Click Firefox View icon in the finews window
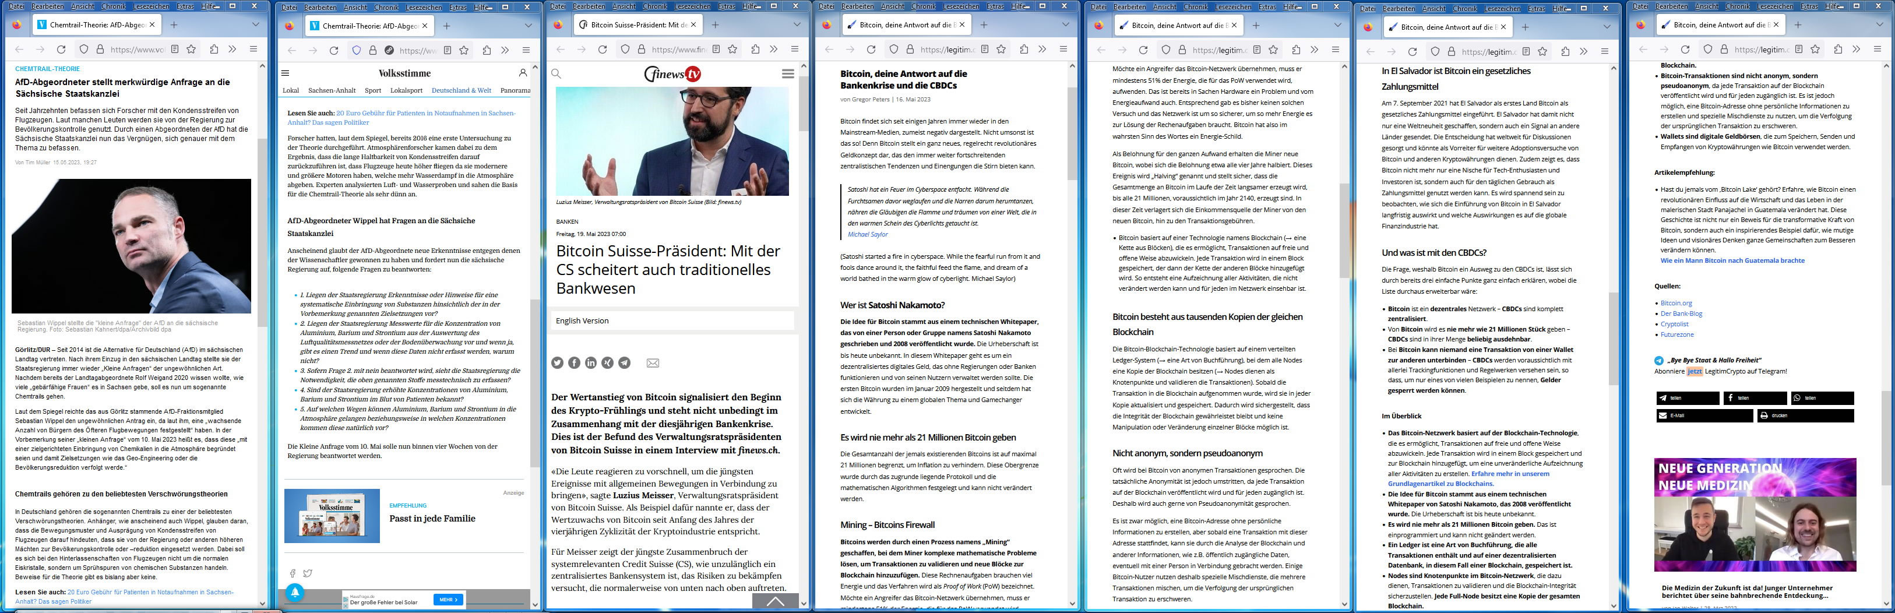1895x613 pixels. tap(558, 24)
